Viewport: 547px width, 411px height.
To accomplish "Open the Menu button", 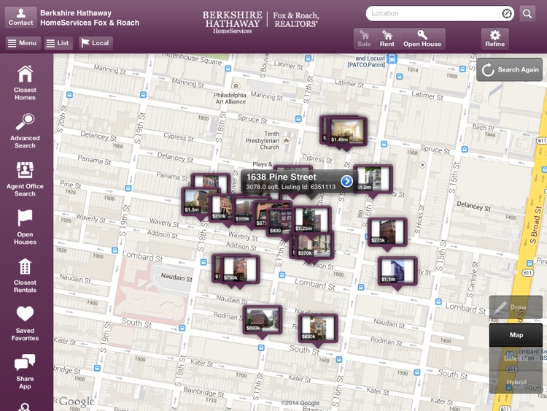I will [23, 43].
